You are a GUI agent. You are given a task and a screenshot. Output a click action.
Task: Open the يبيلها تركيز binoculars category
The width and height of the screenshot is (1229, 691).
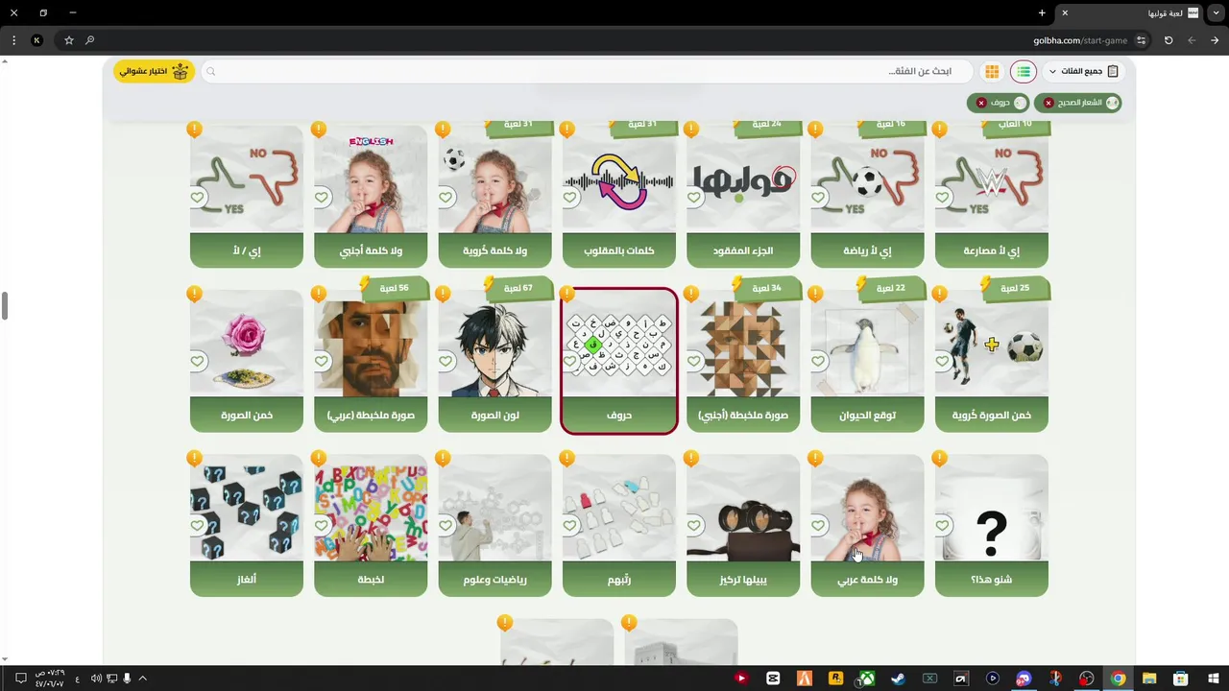point(743,525)
